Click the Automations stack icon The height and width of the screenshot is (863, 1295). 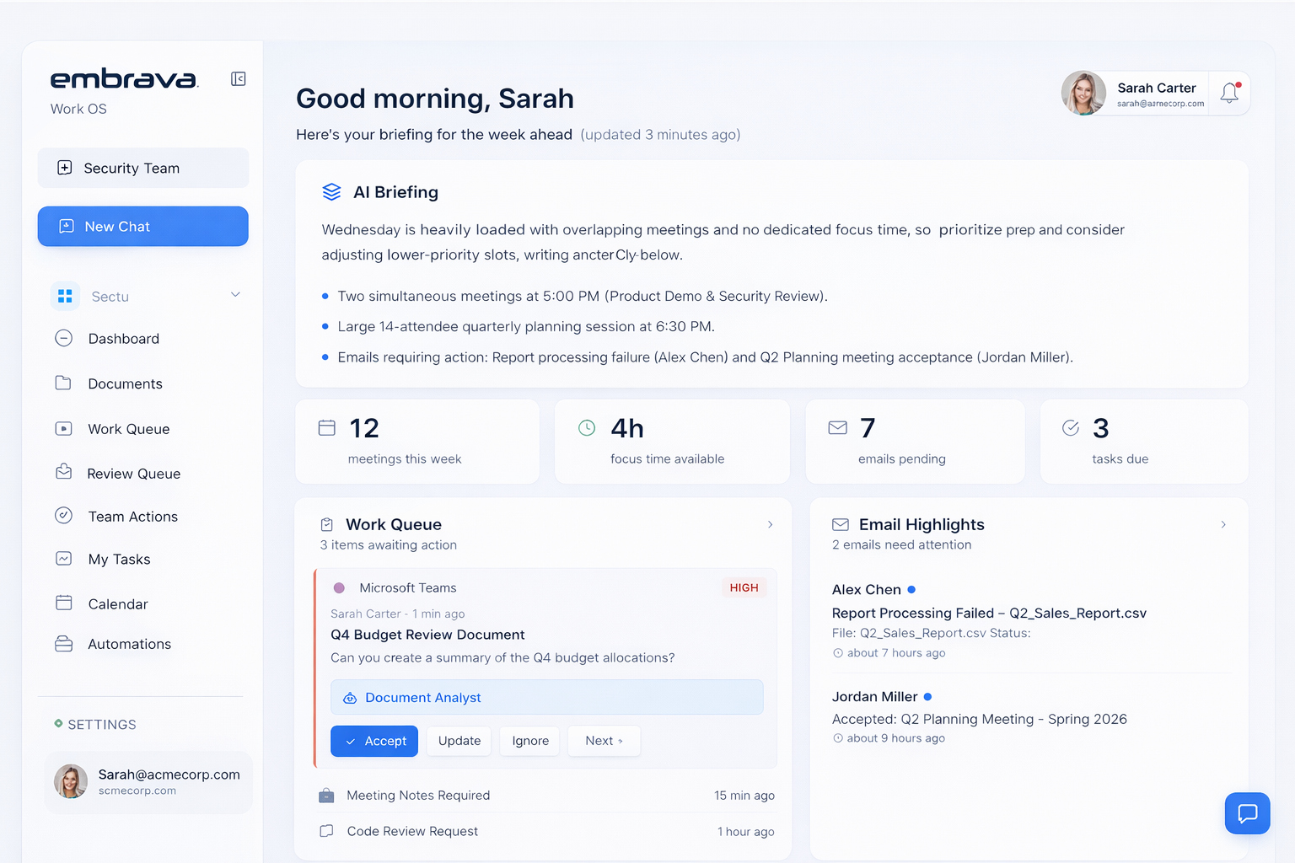[x=63, y=644]
